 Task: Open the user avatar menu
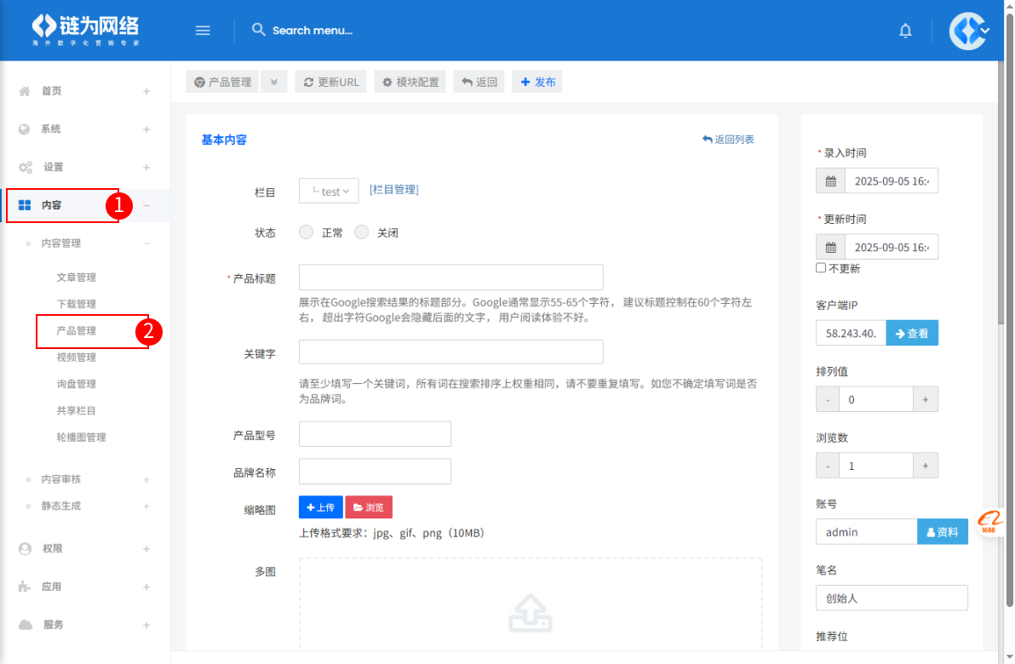[x=968, y=31]
